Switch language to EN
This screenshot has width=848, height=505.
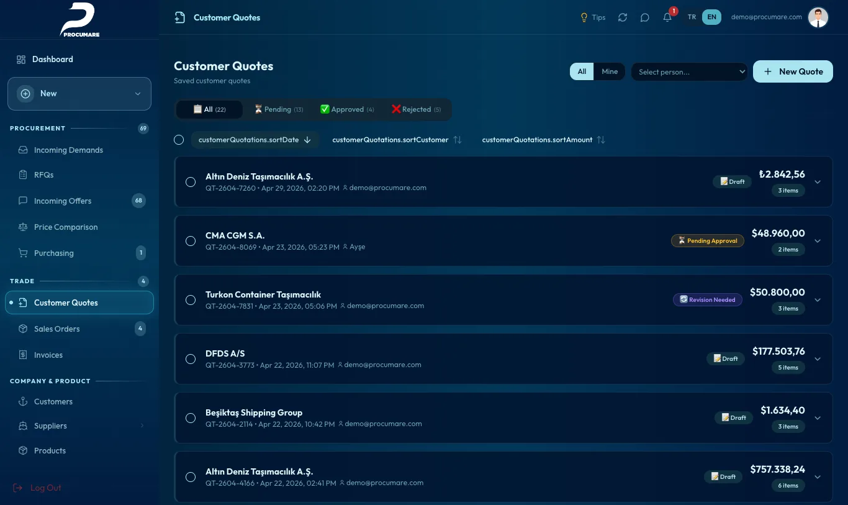711,17
